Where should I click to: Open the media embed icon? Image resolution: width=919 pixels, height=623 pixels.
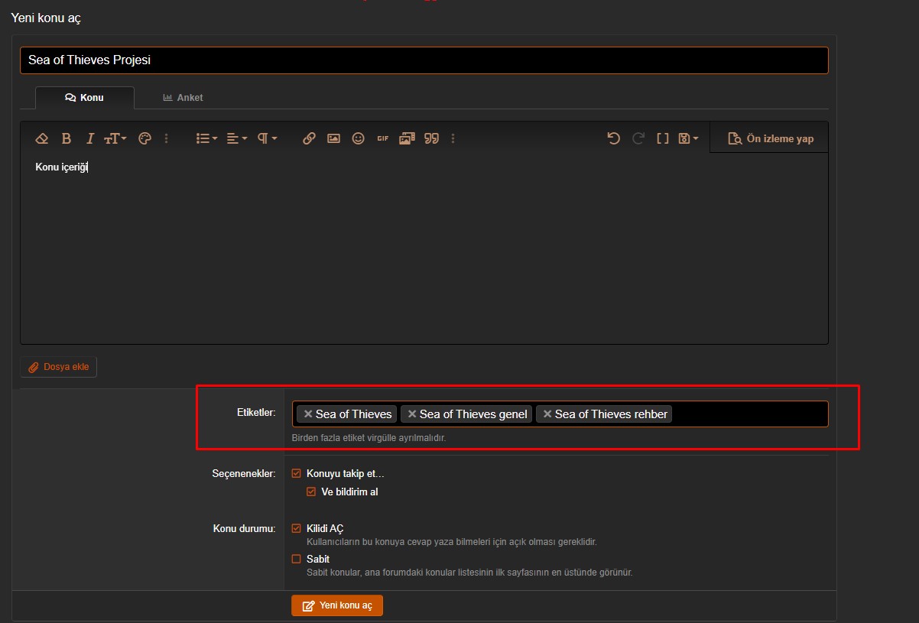407,138
